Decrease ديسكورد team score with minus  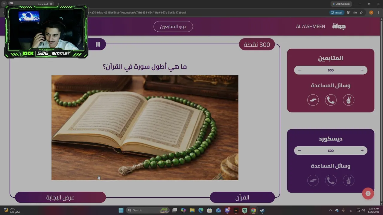pyautogui.click(x=299, y=150)
